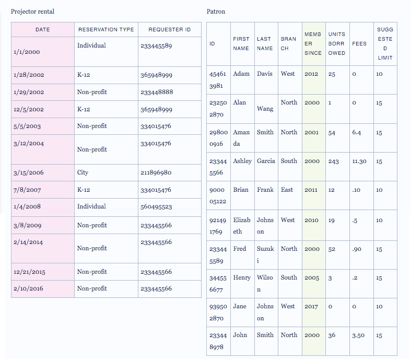Viewport: 411px width, 359px height.
Task: Click the REQUESTER ID column header
Action: 170,30
